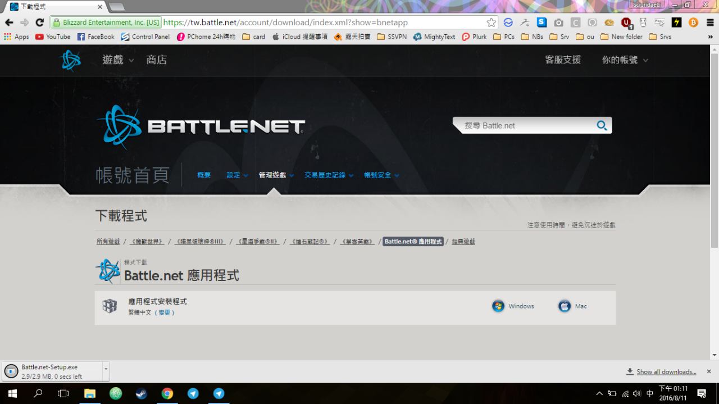Switch to Chrome on the taskbar
719x404 pixels.
tap(167, 393)
